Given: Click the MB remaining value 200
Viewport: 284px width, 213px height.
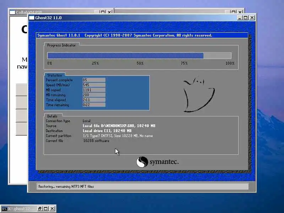Looking at the screenshot, I should [94, 95].
